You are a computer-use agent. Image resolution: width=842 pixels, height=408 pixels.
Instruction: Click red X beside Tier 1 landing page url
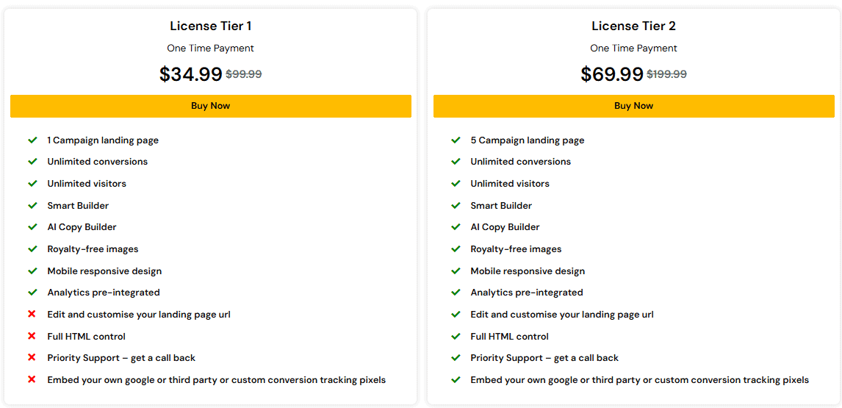(32, 315)
